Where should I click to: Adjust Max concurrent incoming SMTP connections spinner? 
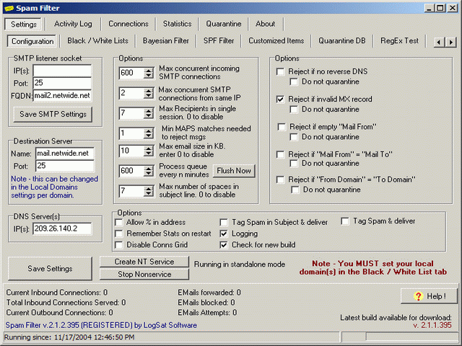(x=149, y=73)
